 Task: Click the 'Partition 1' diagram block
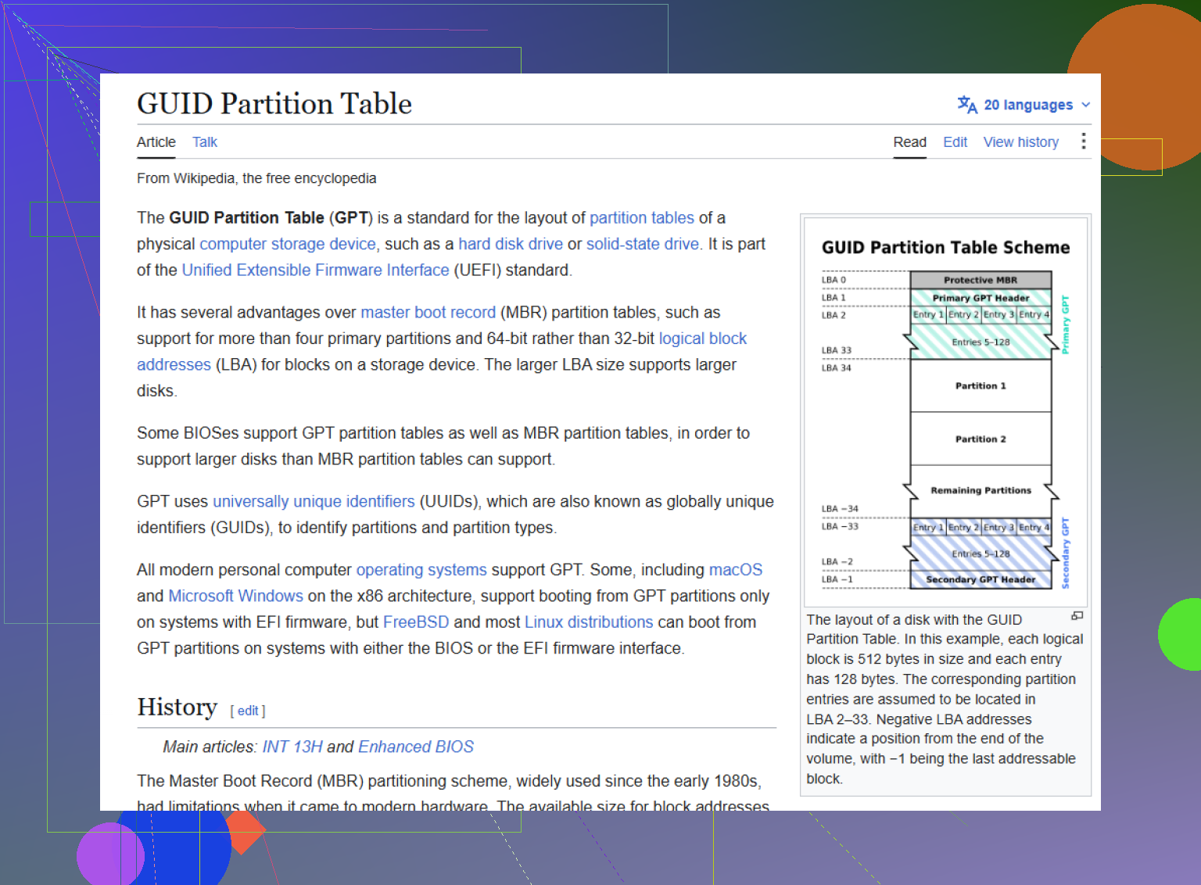(x=981, y=385)
